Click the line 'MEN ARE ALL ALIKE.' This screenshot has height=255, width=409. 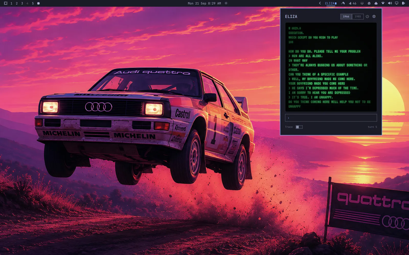click(307, 56)
